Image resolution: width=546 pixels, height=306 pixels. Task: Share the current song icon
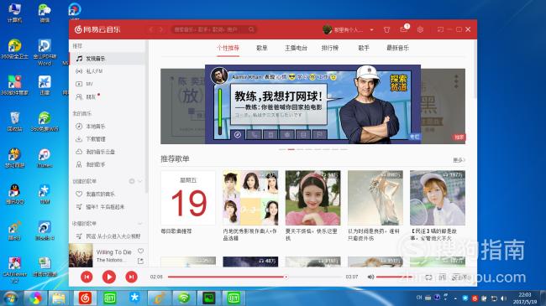click(x=140, y=261)
